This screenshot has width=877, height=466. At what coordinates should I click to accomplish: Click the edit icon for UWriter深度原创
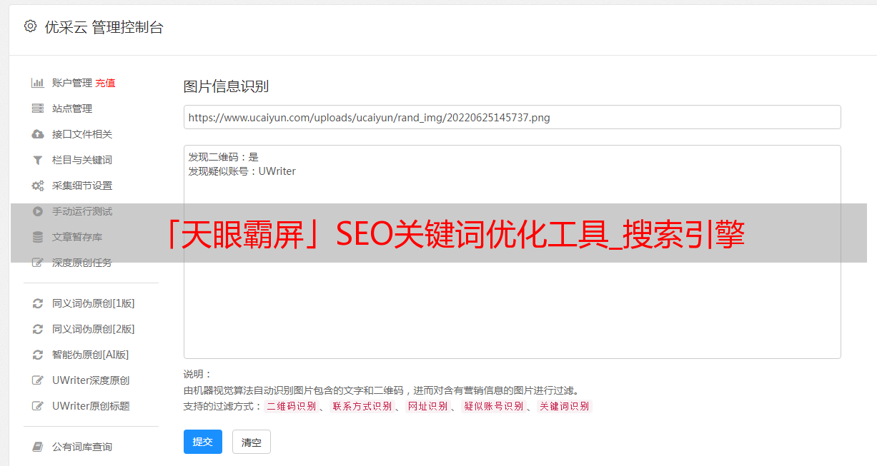coord(38,380)
